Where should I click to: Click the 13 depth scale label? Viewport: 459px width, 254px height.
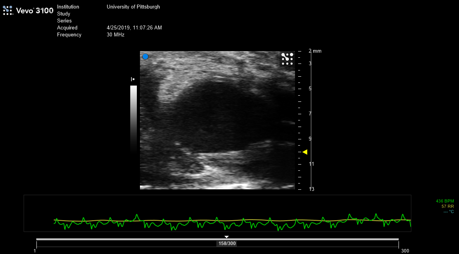[x=311, y=189]
